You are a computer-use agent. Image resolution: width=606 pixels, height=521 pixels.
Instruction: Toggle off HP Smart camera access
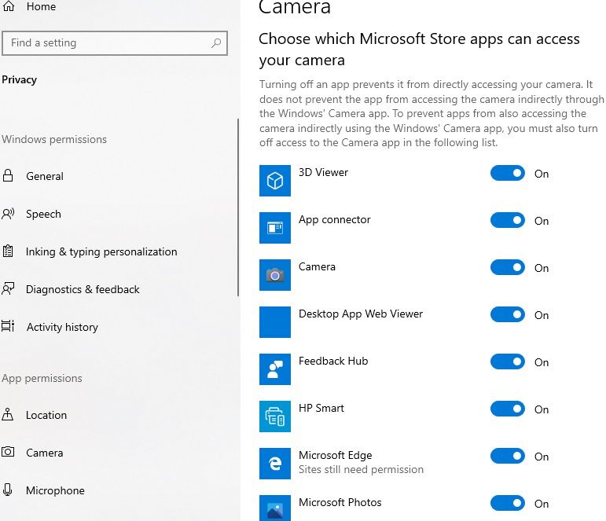coord(508,409)
